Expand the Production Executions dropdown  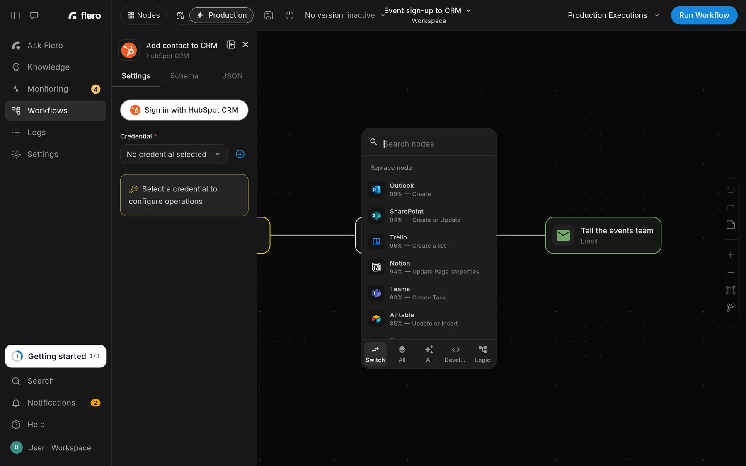pyautogui.click(x=613, y=15)
